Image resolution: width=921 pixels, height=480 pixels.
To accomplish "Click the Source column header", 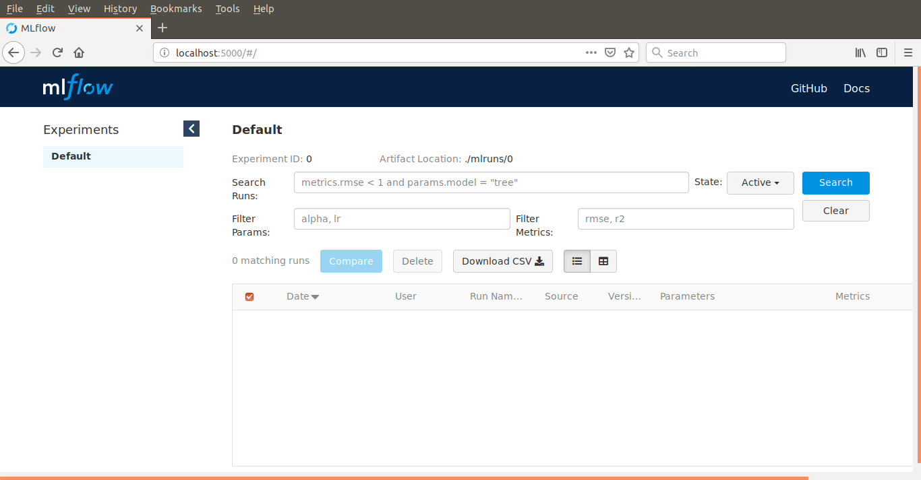I will 562,296.
